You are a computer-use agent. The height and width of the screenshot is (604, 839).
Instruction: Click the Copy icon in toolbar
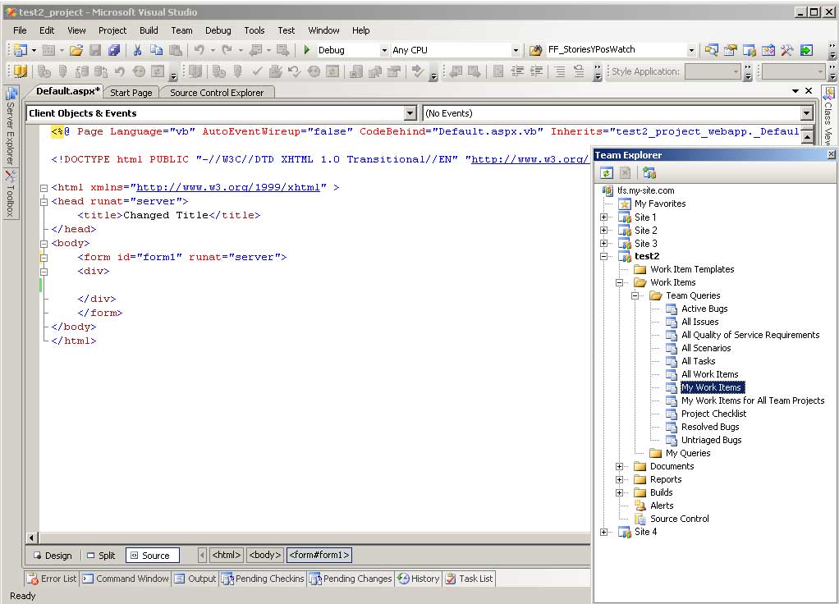pos(156,50)
